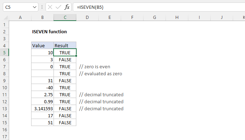This screenshot has width=245, height=140.
Task: Select FALSE result beside value 3
Action: pyautogui.click(x=65, y=59)
